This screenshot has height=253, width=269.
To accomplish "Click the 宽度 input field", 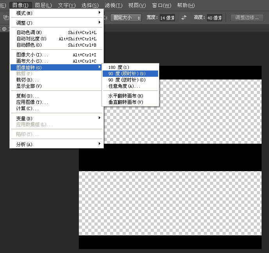I will click(167, 18).
